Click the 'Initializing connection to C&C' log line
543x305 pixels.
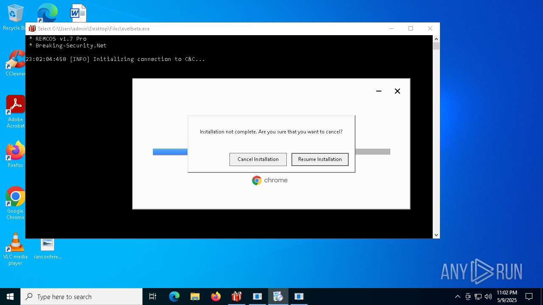pos(115,59)
